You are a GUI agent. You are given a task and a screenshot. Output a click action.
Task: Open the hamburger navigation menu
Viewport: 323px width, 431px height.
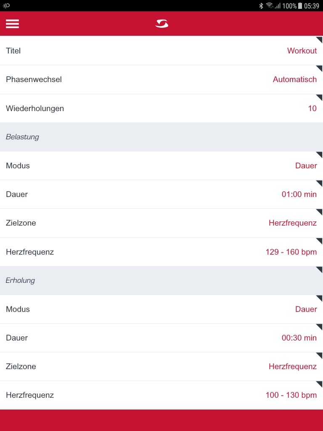click(x=12, y=24)
